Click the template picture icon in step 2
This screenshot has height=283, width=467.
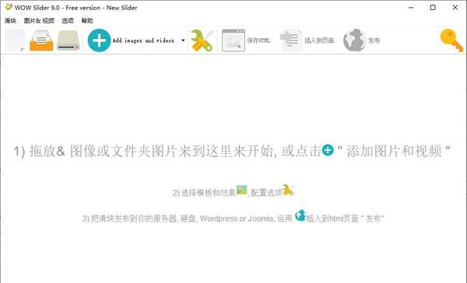241,190
